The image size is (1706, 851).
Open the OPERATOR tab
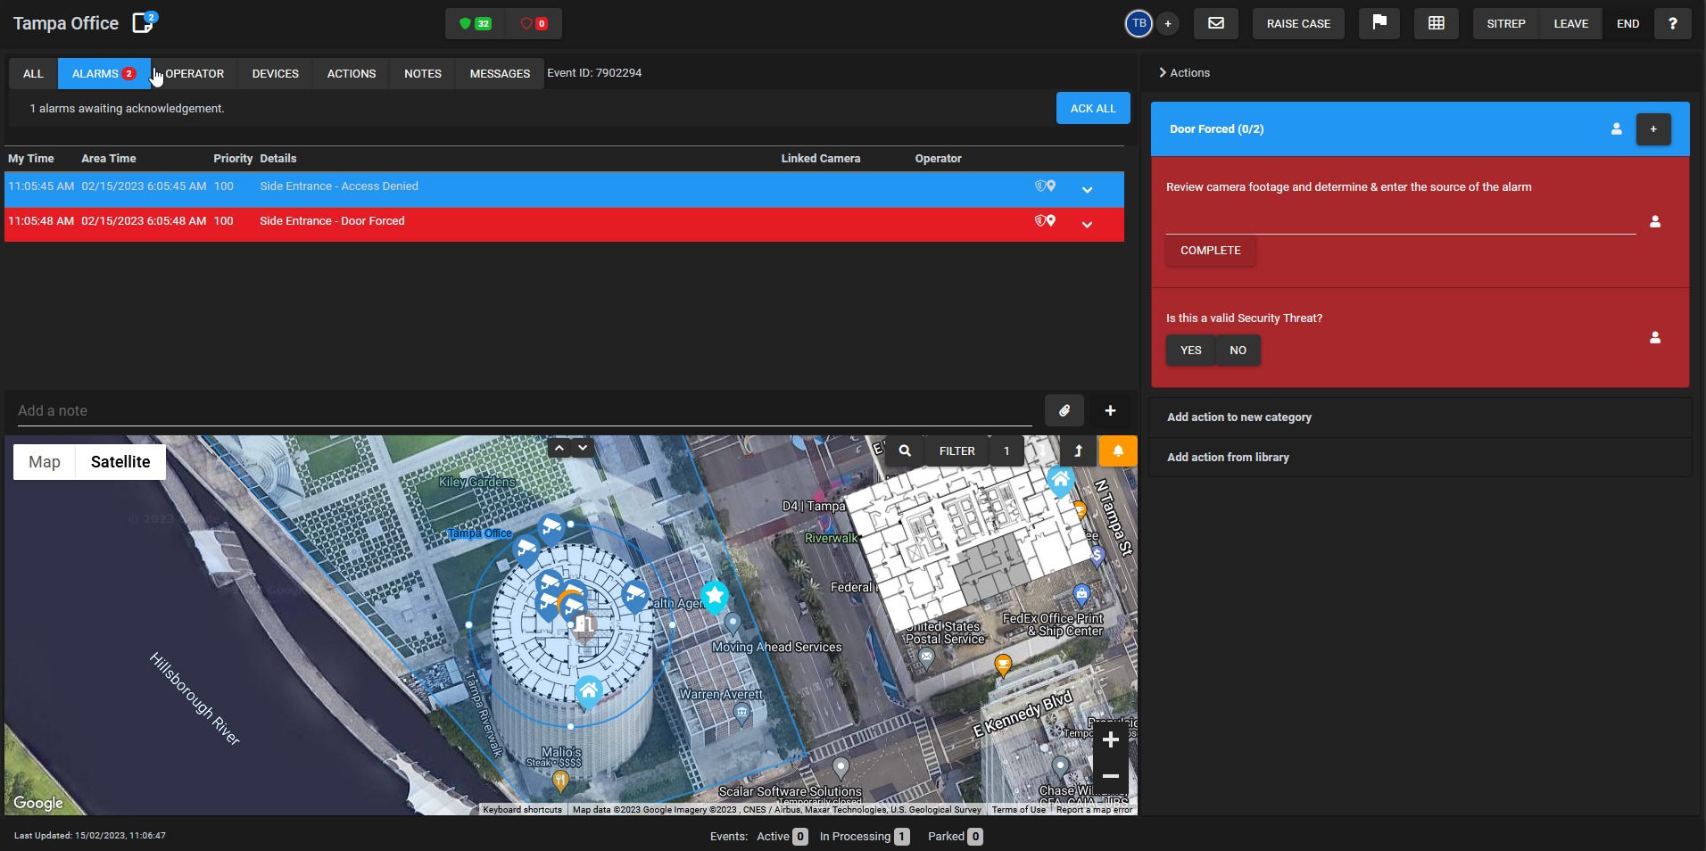point(195,73)
